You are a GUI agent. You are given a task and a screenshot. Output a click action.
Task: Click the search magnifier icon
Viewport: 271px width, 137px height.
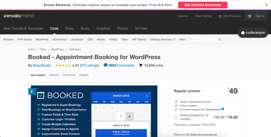click(220, 39)
